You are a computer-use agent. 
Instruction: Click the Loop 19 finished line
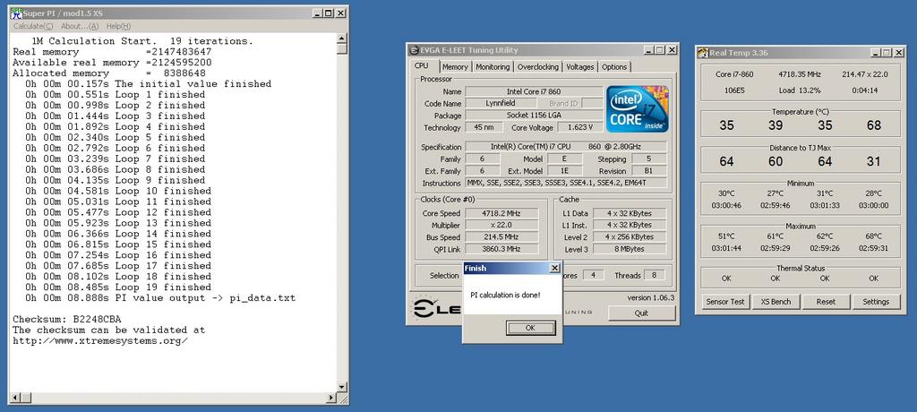tap(119, 288)
